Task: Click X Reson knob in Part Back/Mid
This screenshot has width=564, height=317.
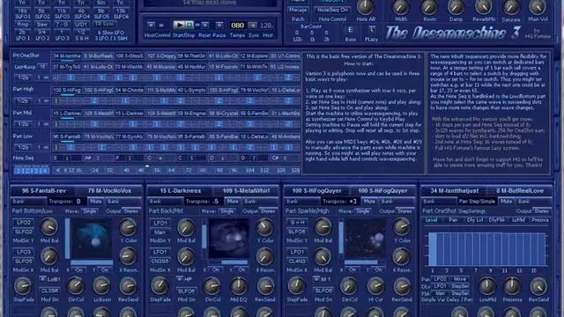Action: click(264, 256)
